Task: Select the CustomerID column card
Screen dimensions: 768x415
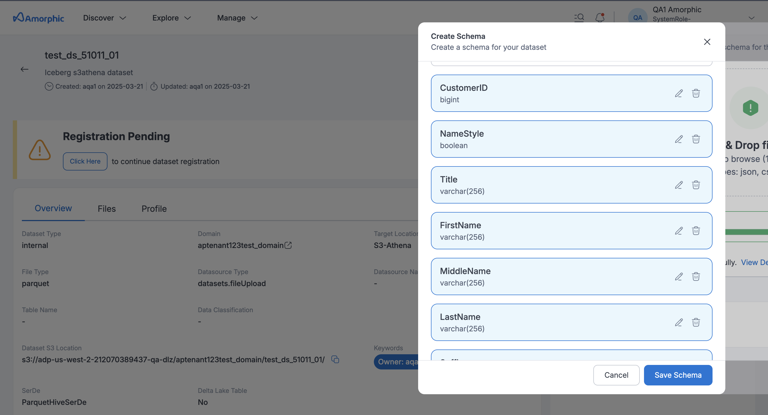Action: point(571,93)
